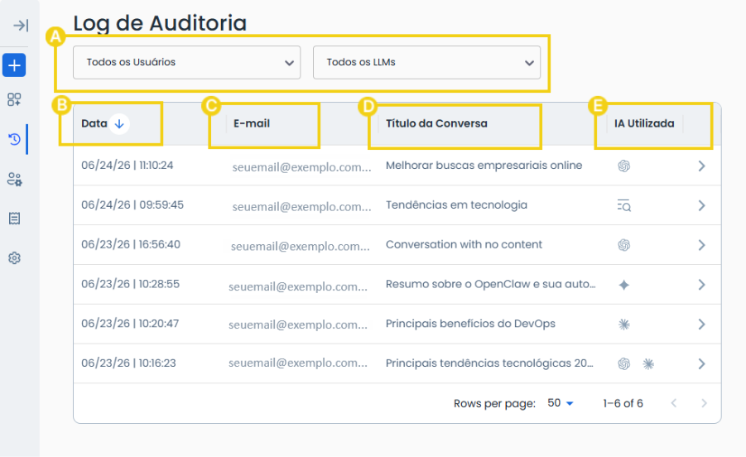Click the email in the 11:10:24 row

(x=301, y=167)
